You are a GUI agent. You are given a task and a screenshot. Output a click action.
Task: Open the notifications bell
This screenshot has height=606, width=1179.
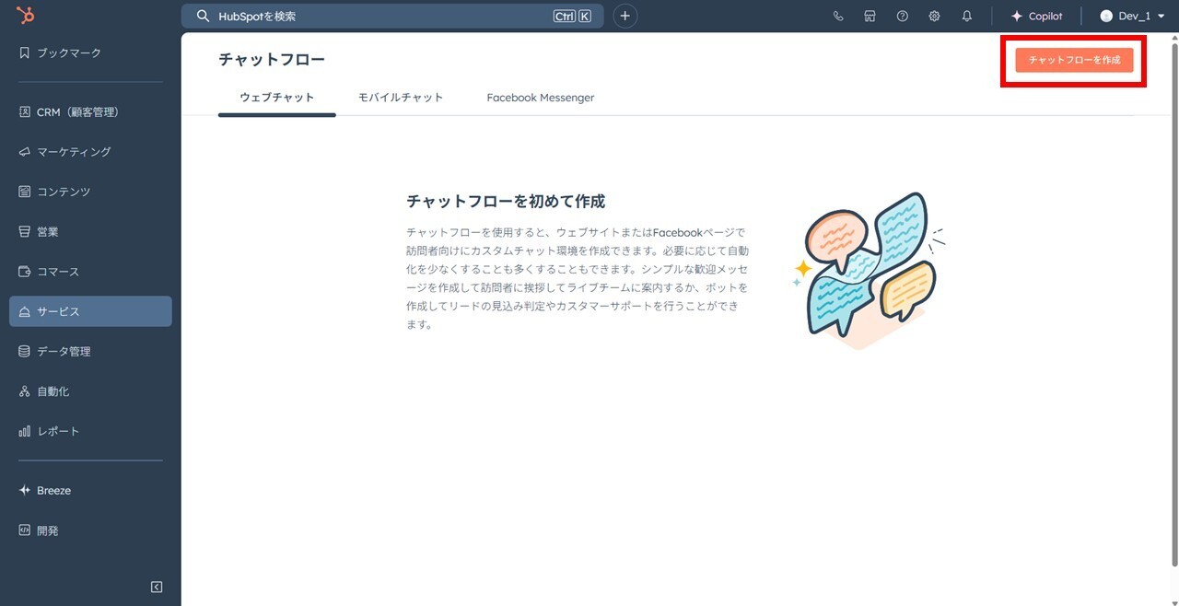(966, 16)
